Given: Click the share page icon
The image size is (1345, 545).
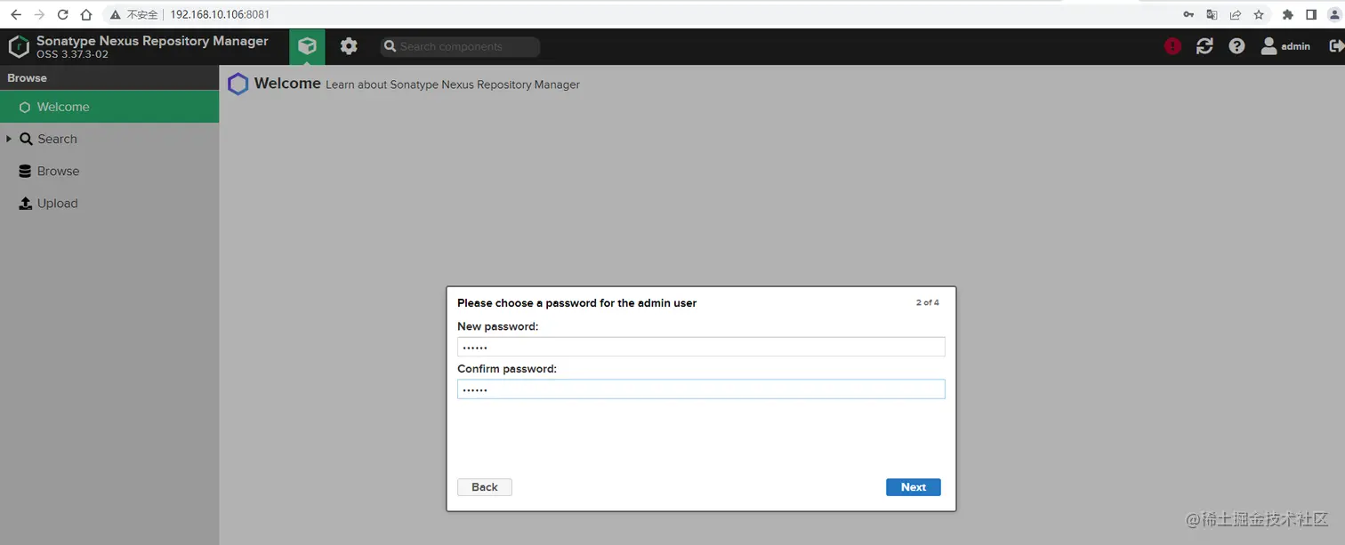Looking at the screenshot, I should pyautogui.click(x=1236, y=14).
